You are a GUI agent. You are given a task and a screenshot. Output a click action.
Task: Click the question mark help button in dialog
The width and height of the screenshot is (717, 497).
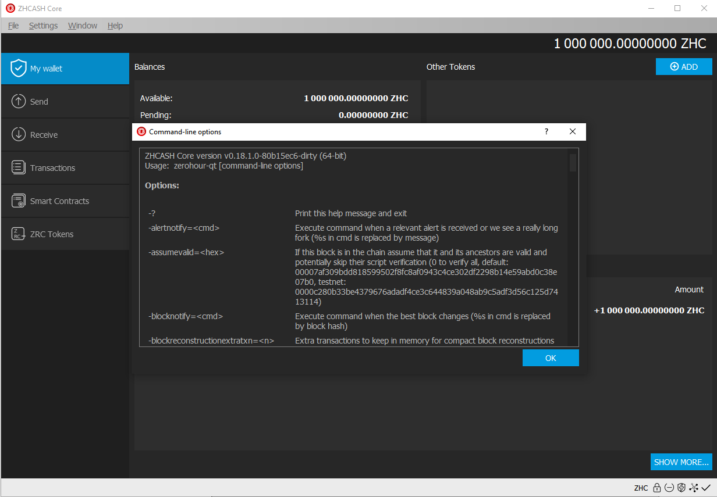(546, 131)
